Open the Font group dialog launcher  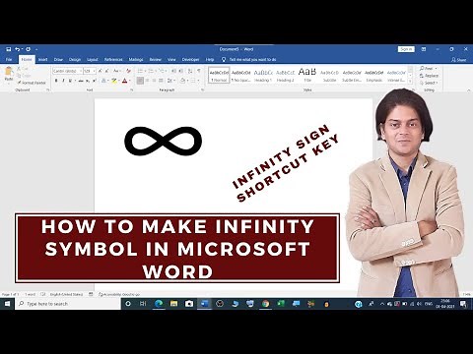tap(131, 89)
